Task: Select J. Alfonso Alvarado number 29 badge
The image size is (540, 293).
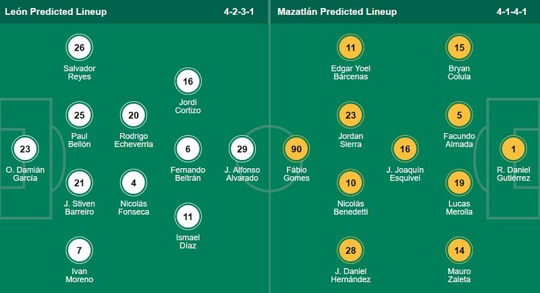Action: [242, 149]
